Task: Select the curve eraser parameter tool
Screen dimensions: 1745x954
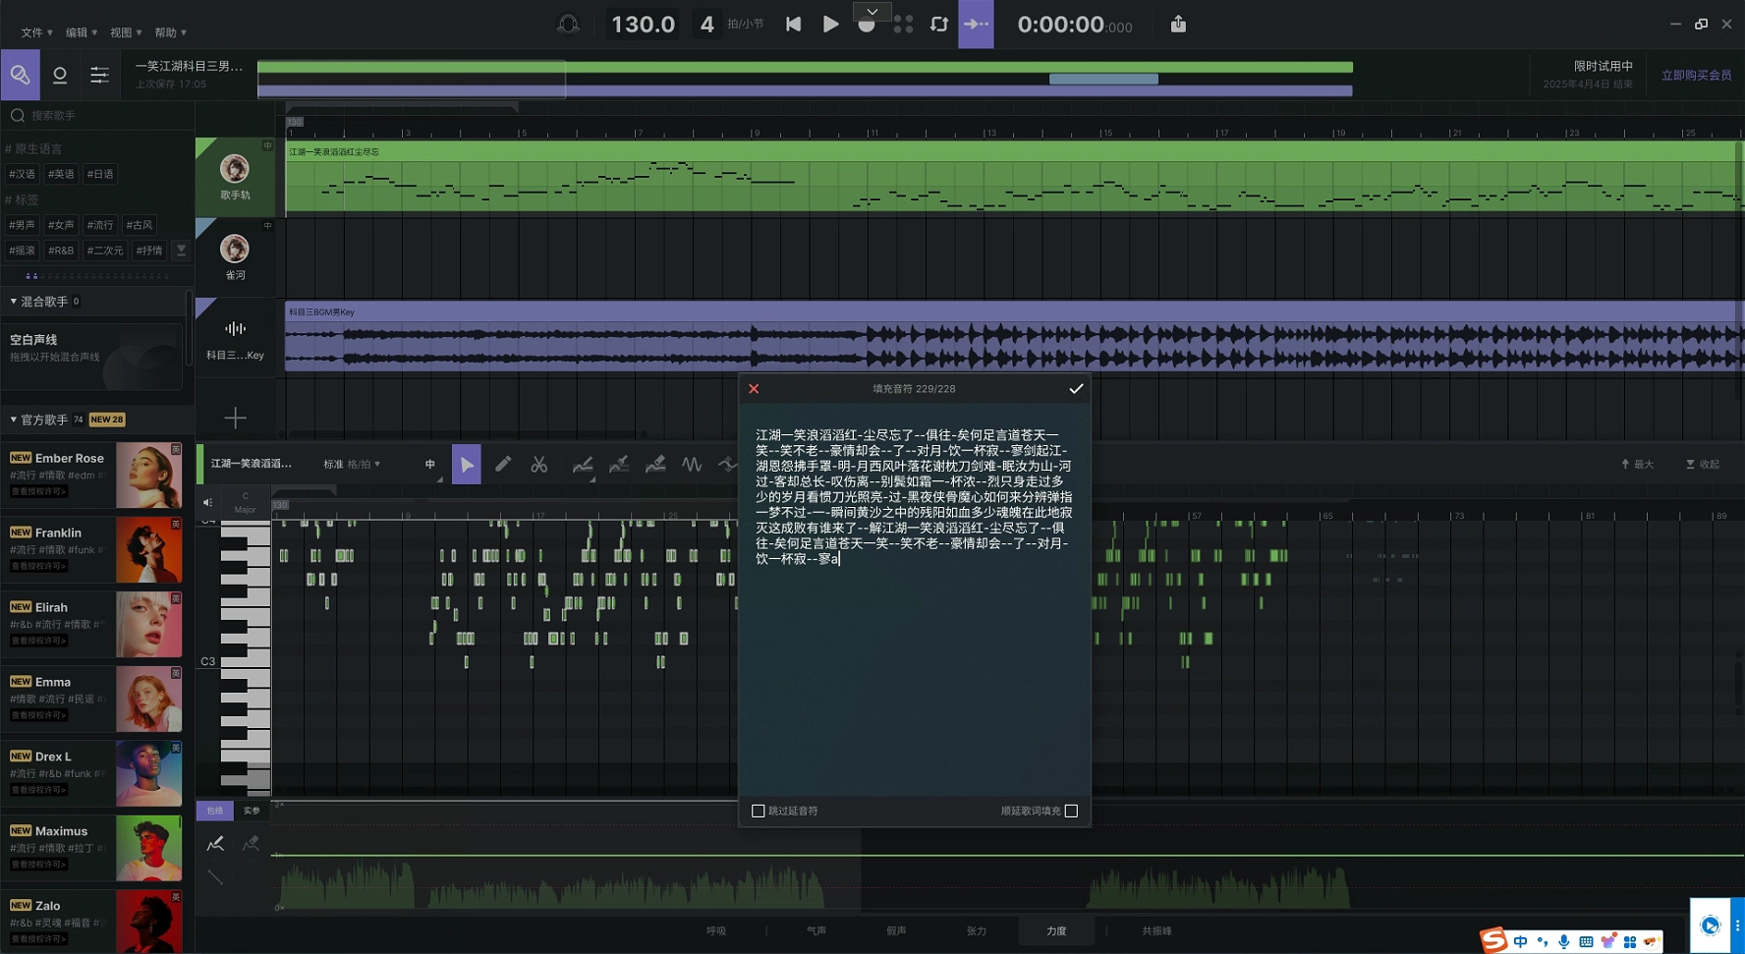Action: pyautogui.click(x=655, y=464)
